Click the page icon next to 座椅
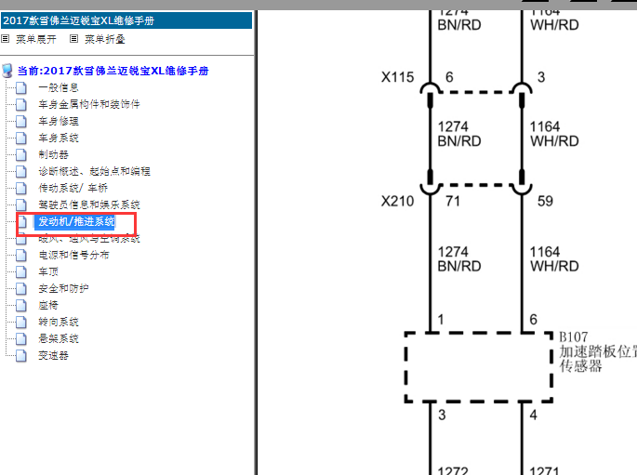Viewport: 637px width, 475px height. 21,305
